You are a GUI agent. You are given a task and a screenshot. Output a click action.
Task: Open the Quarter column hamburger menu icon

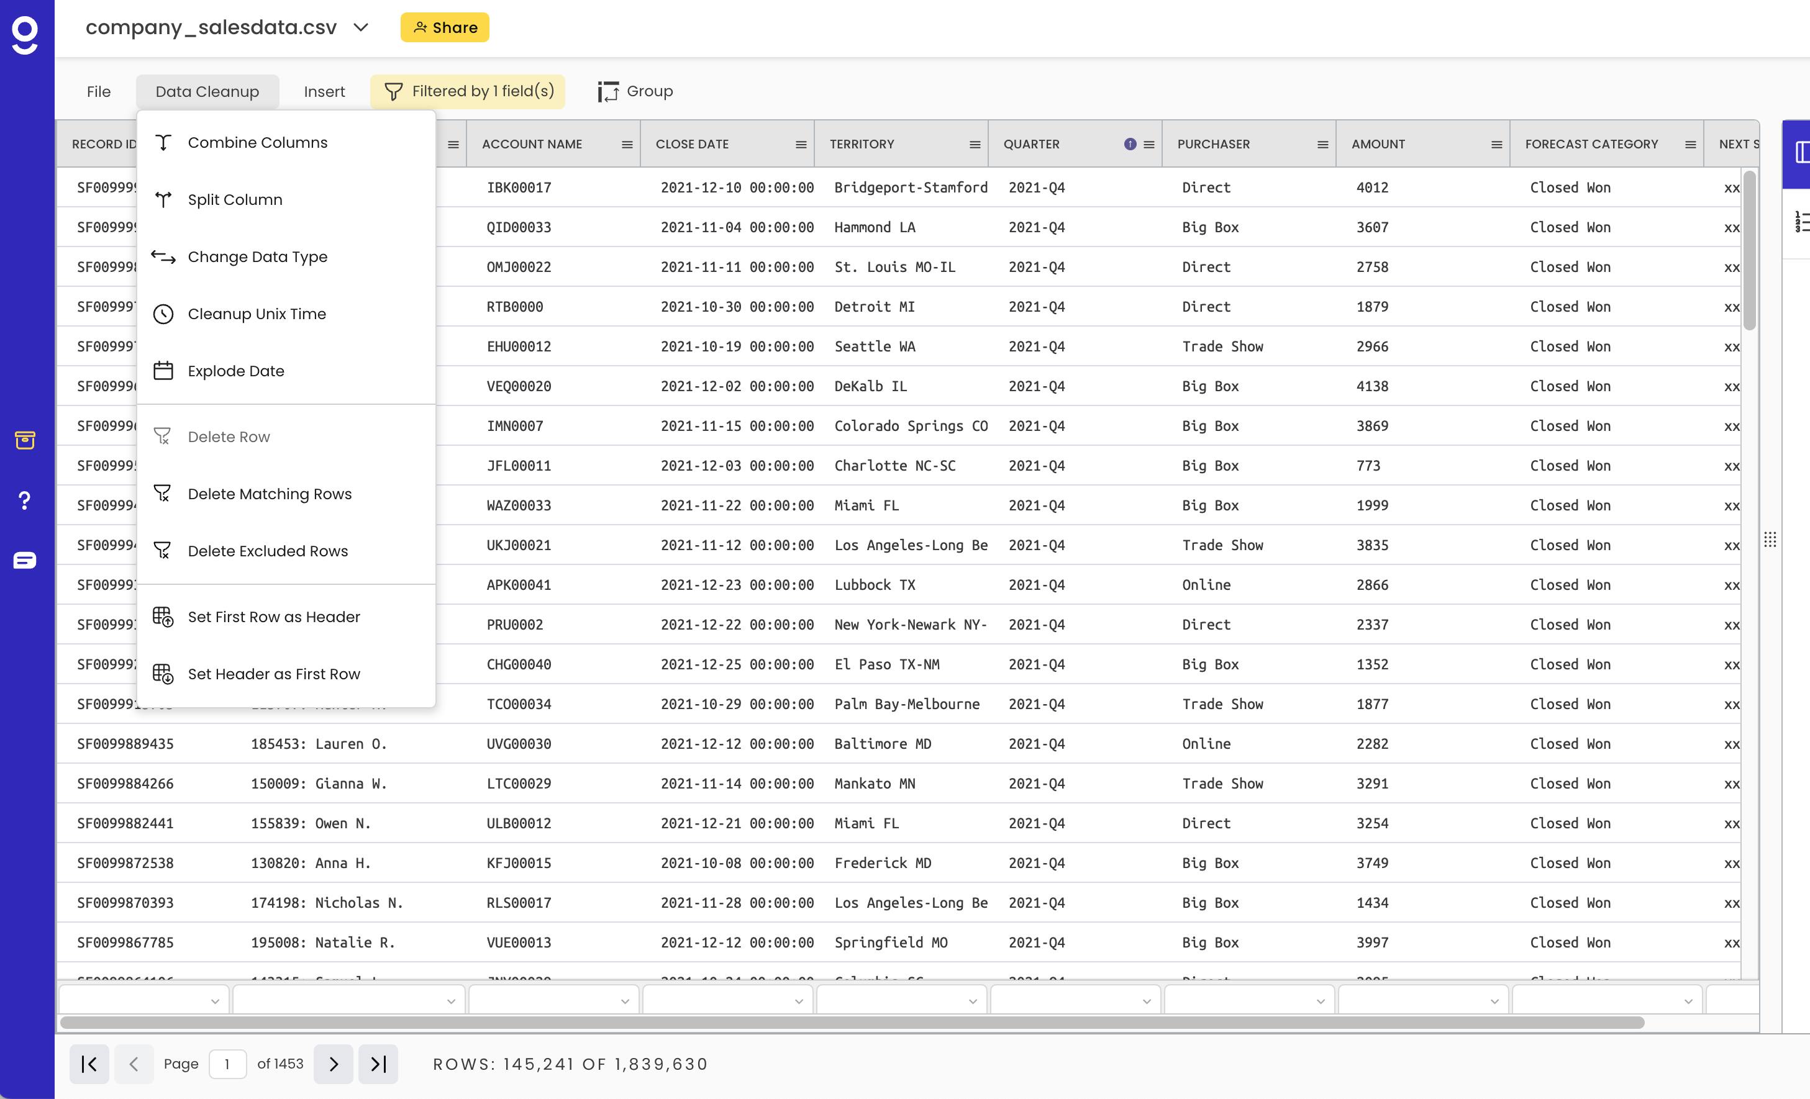(x=1149, y=145)
